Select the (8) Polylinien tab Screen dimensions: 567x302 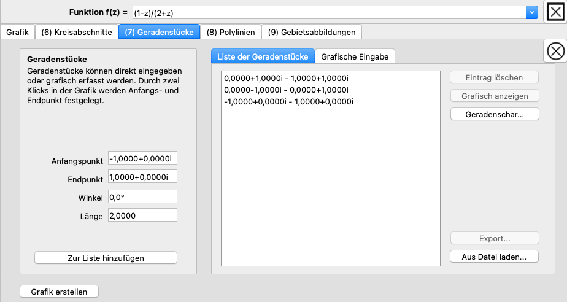(x=231, y=31)
